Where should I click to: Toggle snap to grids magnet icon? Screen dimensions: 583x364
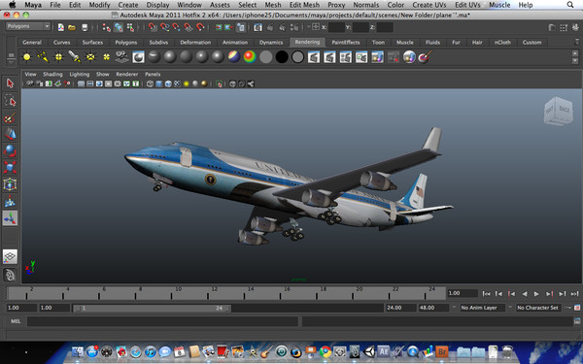153,27
